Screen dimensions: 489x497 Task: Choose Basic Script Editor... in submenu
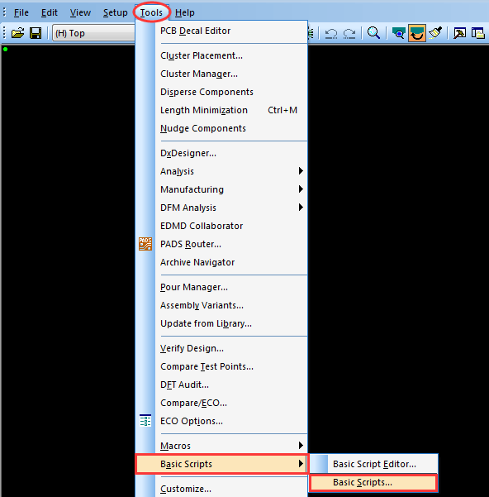(x=374, y=464)
